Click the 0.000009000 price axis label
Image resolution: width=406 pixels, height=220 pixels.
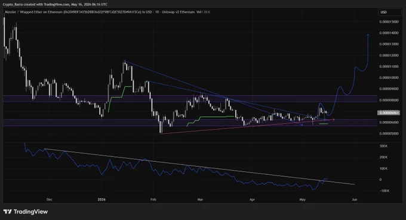[x=389, y=89]
